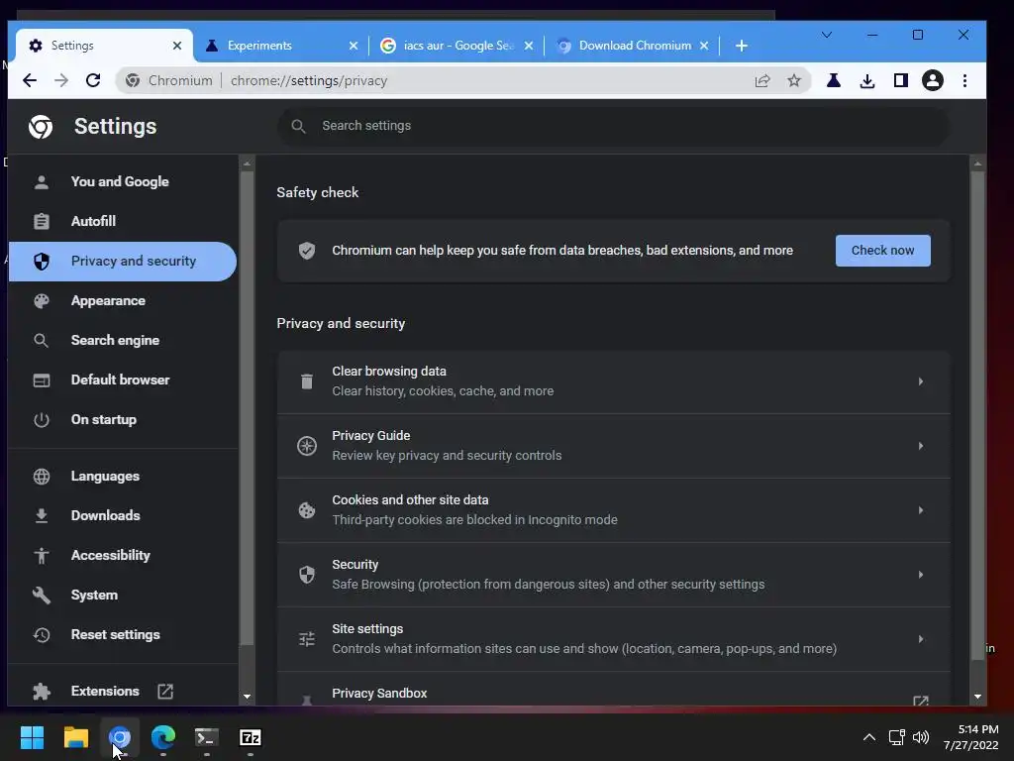Viewport: 1014px width, 761px height.
Task: Close the Experiments tab
Action: click(354, 46)
